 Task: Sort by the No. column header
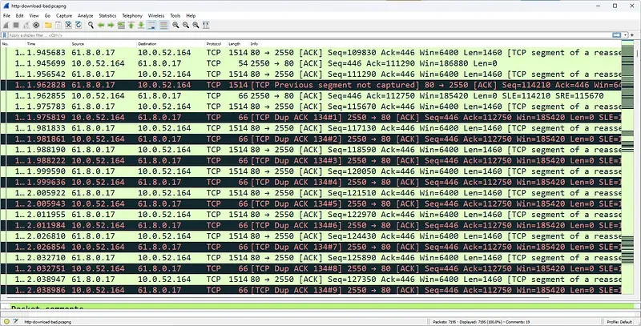point(13,44)
